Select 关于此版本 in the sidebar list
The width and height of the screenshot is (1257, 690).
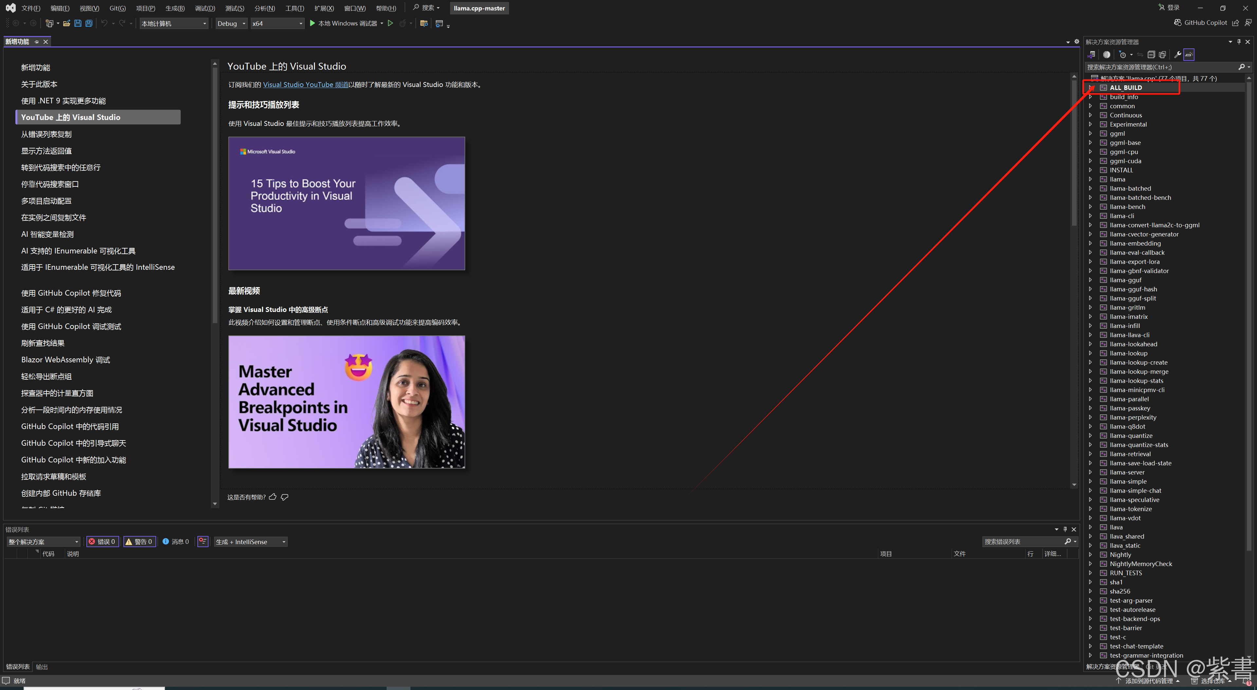click(x=39, y=84)
